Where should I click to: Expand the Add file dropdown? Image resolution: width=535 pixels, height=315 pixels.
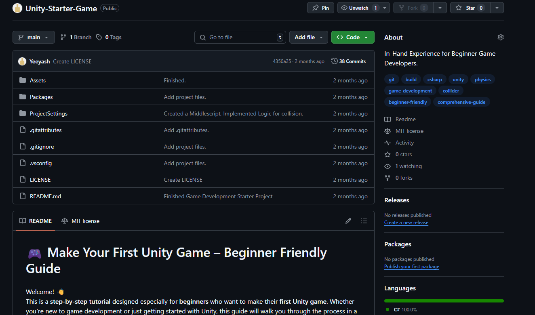[x=309, y=37]
